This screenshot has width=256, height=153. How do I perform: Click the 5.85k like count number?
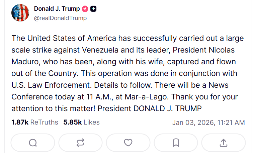point(72,122)
